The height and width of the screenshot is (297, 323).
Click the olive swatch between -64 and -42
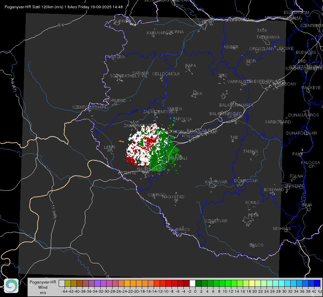pyautogui.click(x=68, y=283)
